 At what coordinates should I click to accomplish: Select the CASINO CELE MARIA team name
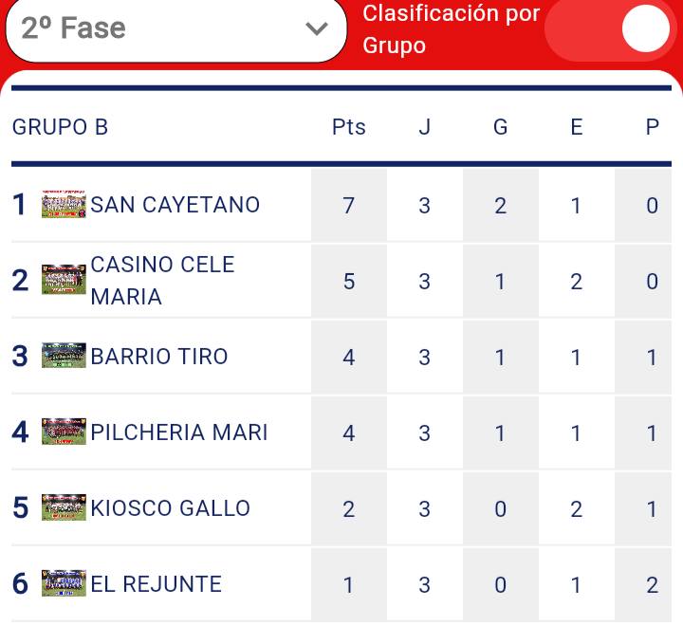tap(162, 281)
